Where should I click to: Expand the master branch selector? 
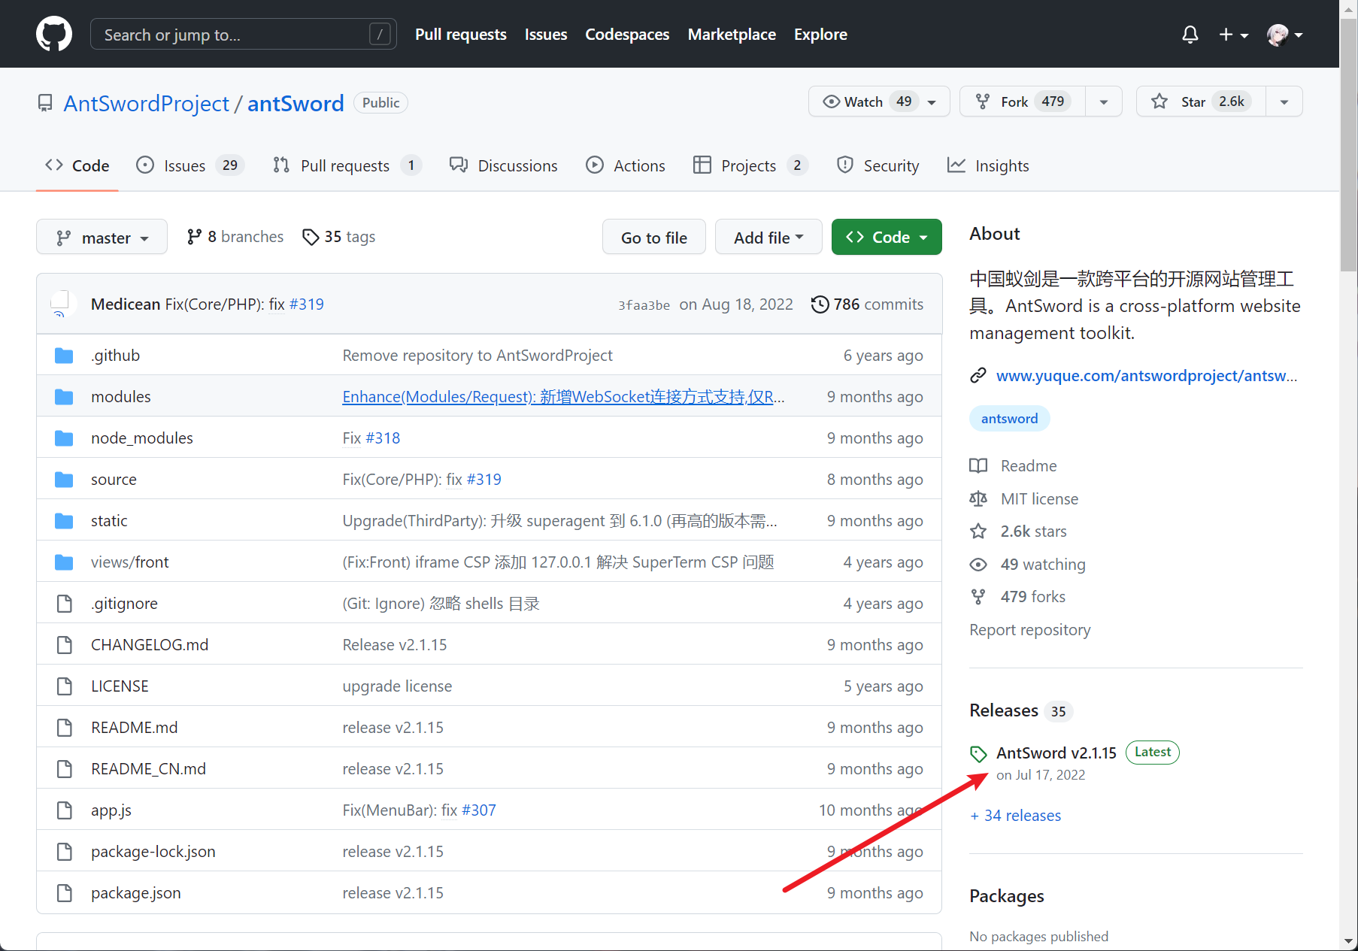[x=102, y=238]
